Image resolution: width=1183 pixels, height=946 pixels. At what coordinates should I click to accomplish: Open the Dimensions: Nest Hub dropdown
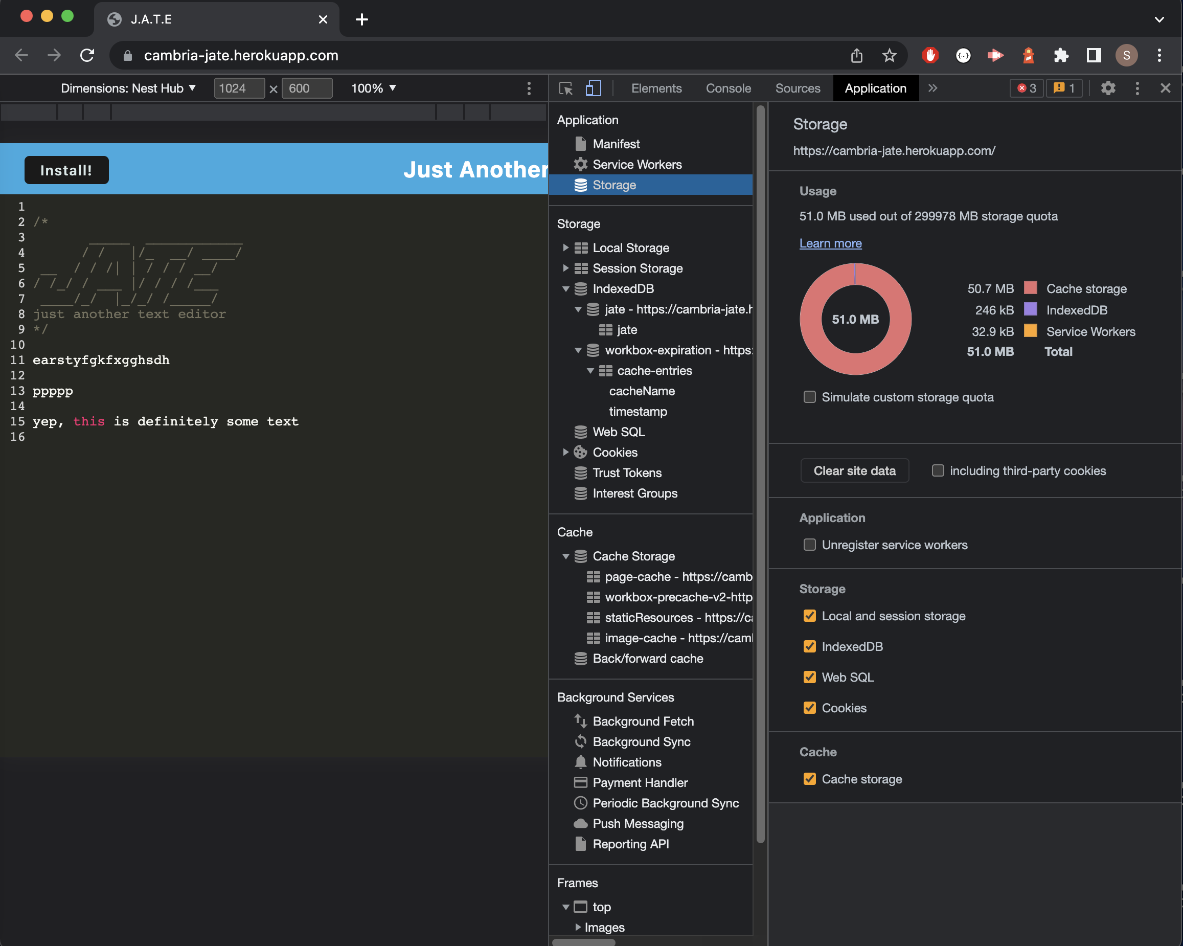point(128,88)
